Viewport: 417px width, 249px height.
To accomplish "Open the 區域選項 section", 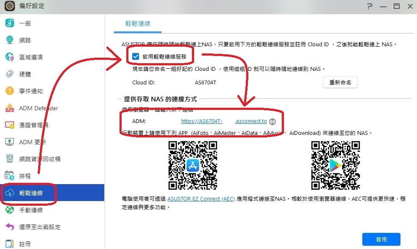I will click(31, 57).
